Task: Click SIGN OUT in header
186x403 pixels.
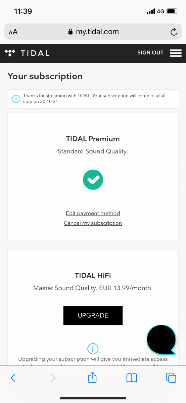Action: click(x=150, y=53)
